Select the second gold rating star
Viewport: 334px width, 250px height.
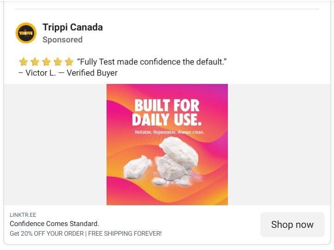35,62
